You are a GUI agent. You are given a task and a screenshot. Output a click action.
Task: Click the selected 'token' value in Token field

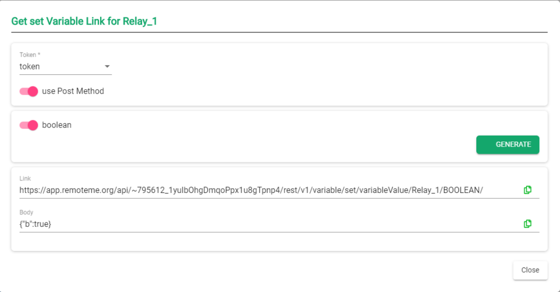(30, 67)
